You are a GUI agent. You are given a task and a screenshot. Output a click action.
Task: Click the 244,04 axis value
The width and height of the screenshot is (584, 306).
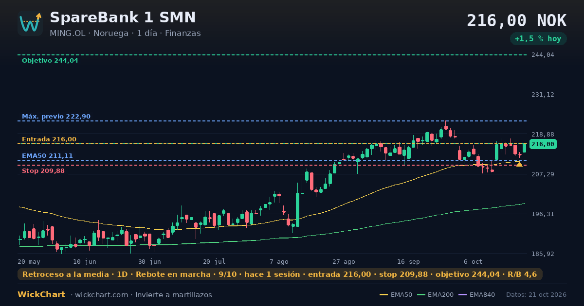click(x=544, y=55)
